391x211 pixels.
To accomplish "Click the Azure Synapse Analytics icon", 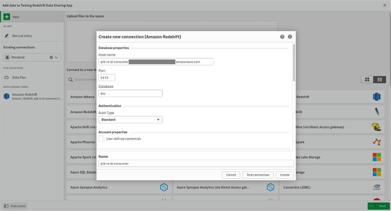I will click(164, 187).
